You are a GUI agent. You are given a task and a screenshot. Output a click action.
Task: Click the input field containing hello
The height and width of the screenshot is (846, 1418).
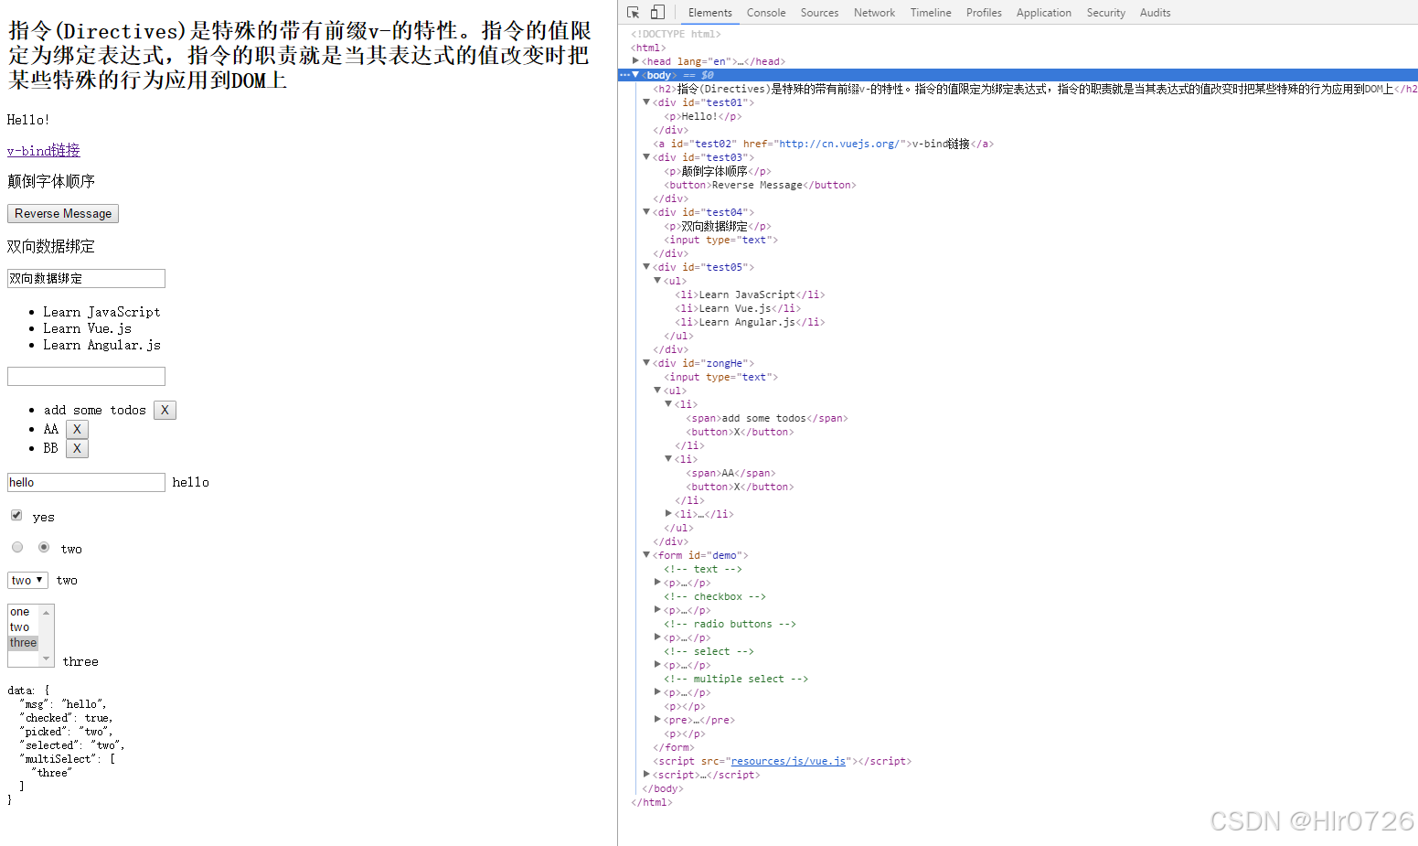point(85,482)
